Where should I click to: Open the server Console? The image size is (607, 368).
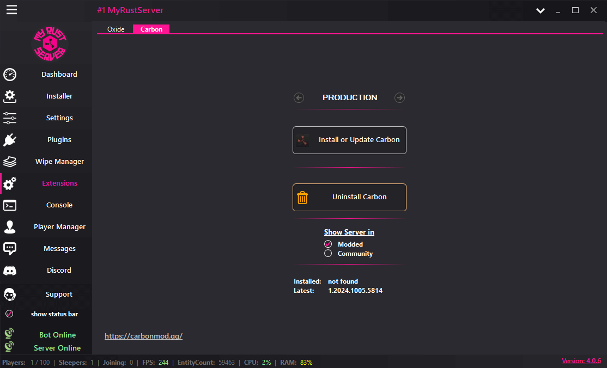(x=59, y=205)
